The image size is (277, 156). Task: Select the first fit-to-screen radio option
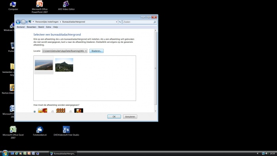35,112
